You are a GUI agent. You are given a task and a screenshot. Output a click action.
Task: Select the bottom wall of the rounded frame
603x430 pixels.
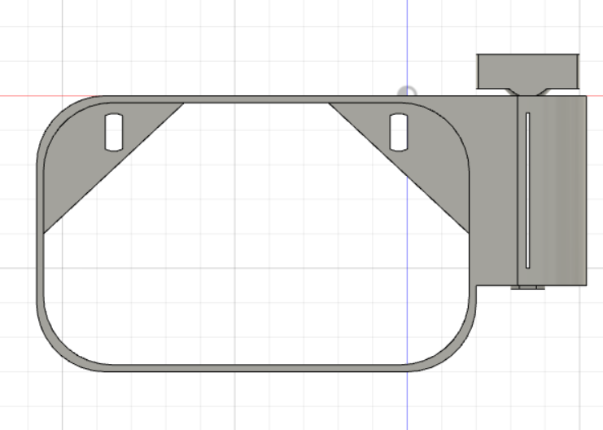[x=256, y=367]
